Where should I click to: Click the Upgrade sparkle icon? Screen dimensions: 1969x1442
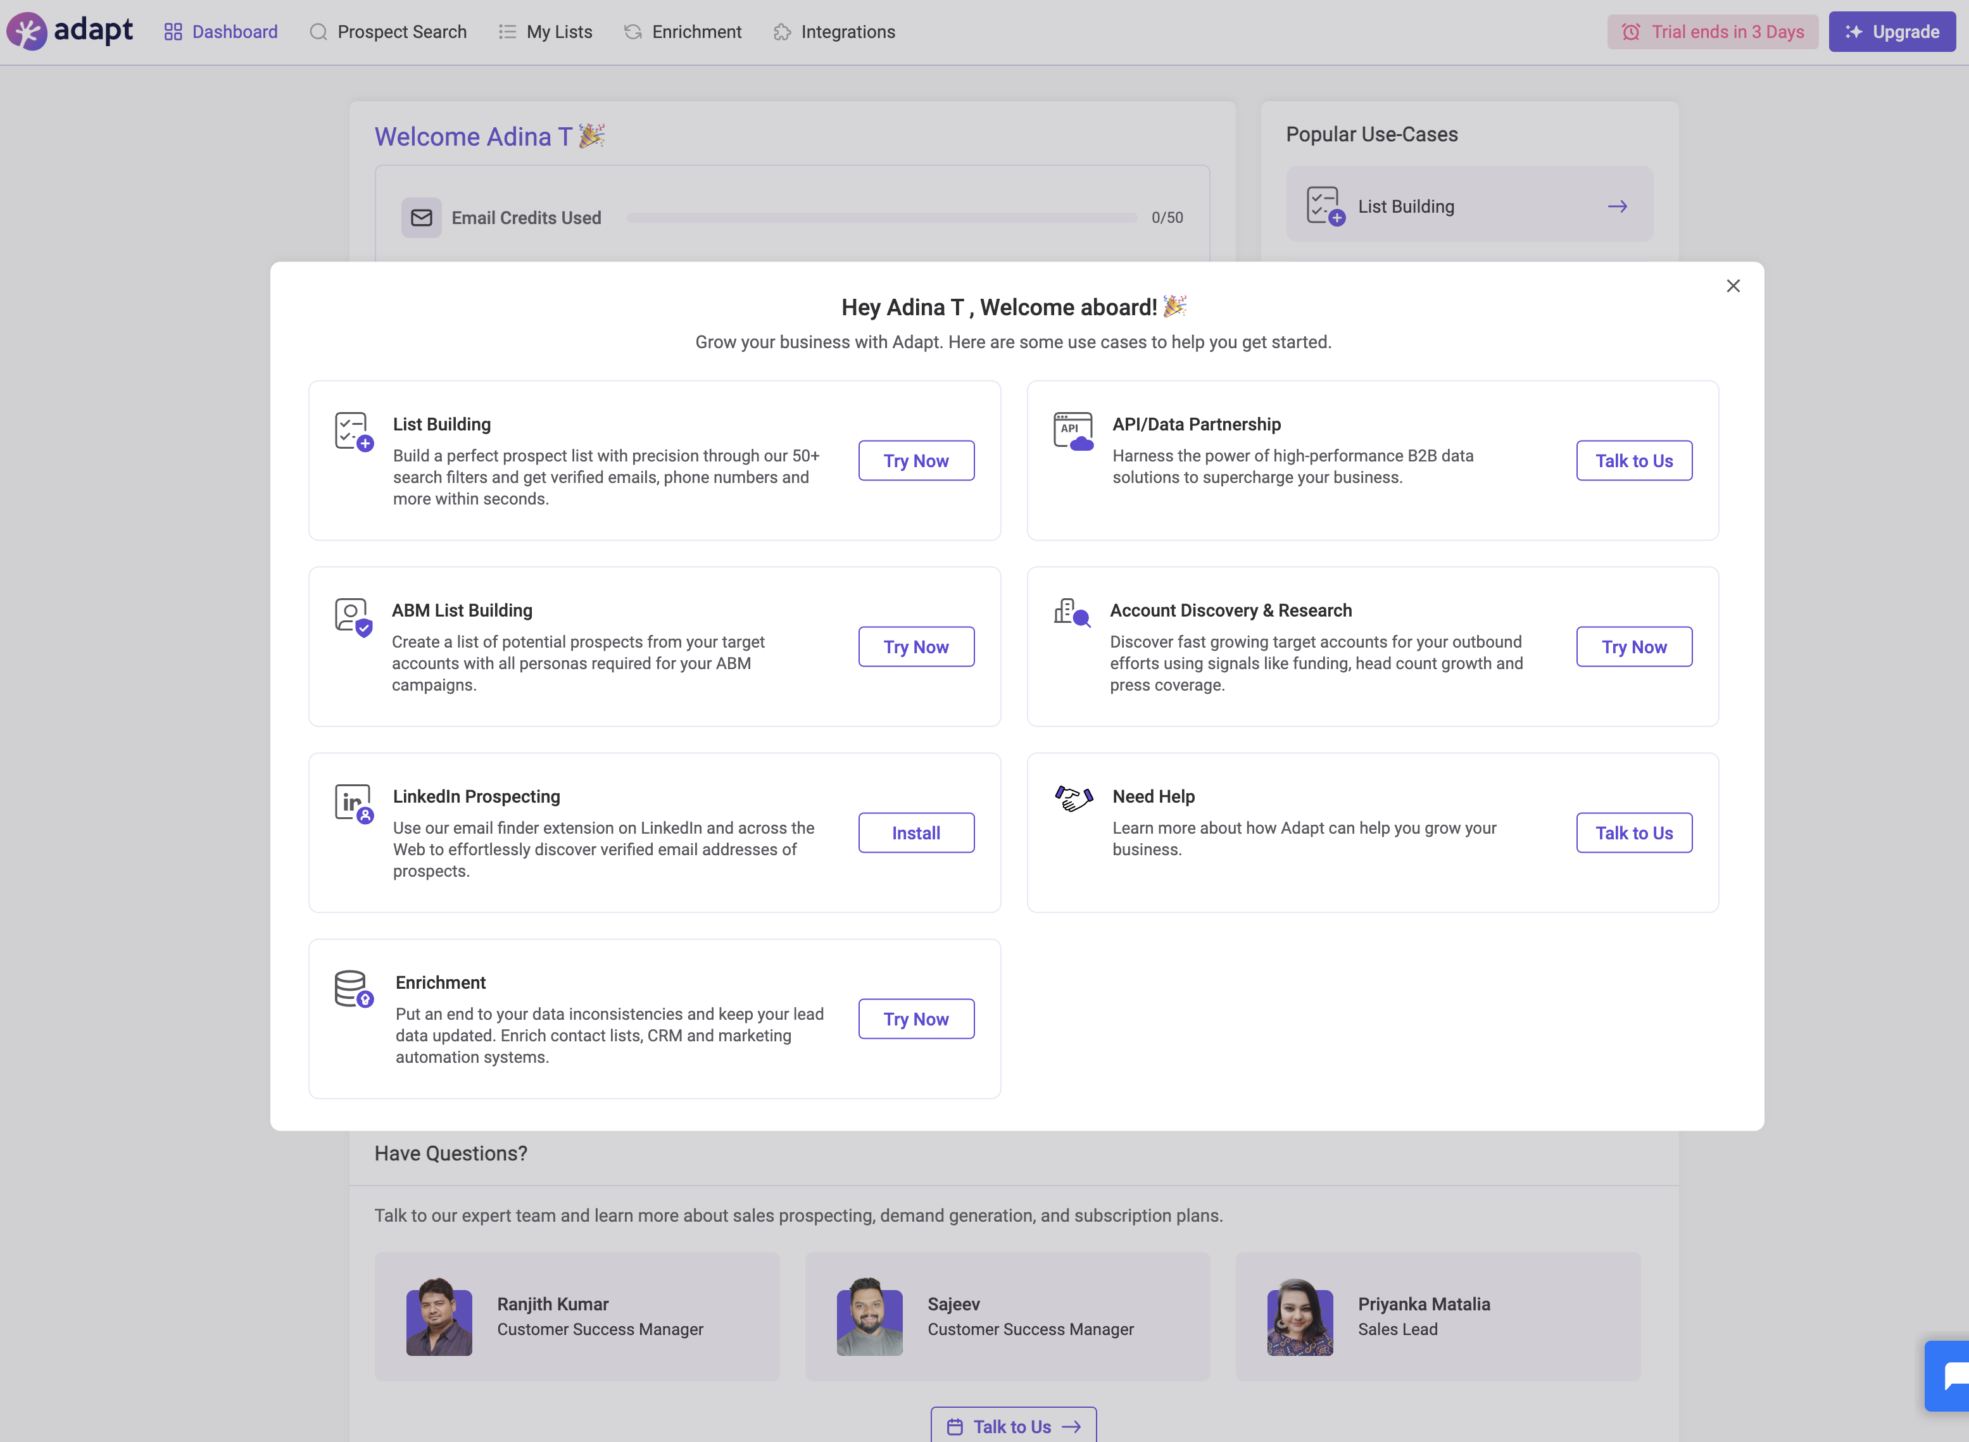tap(1854, 32)
